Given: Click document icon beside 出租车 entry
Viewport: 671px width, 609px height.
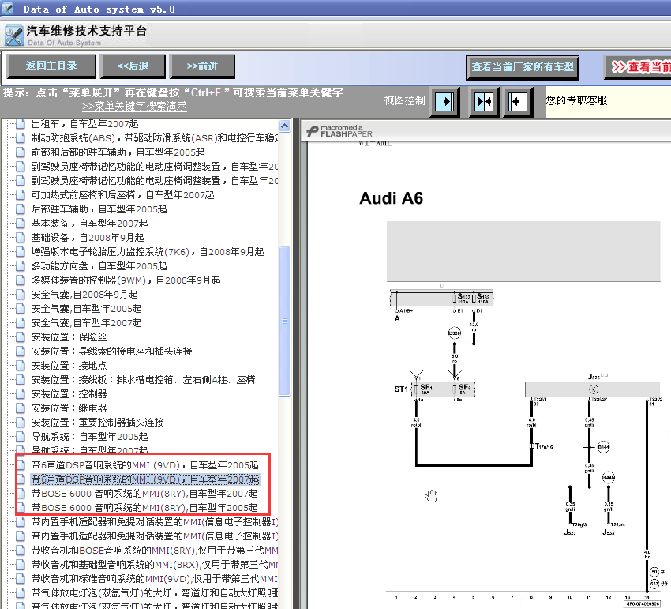Looking at the screenshot, I should [x=20, y=124].
